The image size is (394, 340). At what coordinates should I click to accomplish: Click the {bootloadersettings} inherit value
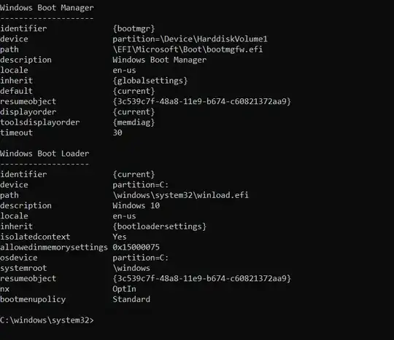(x=159, y=226)
